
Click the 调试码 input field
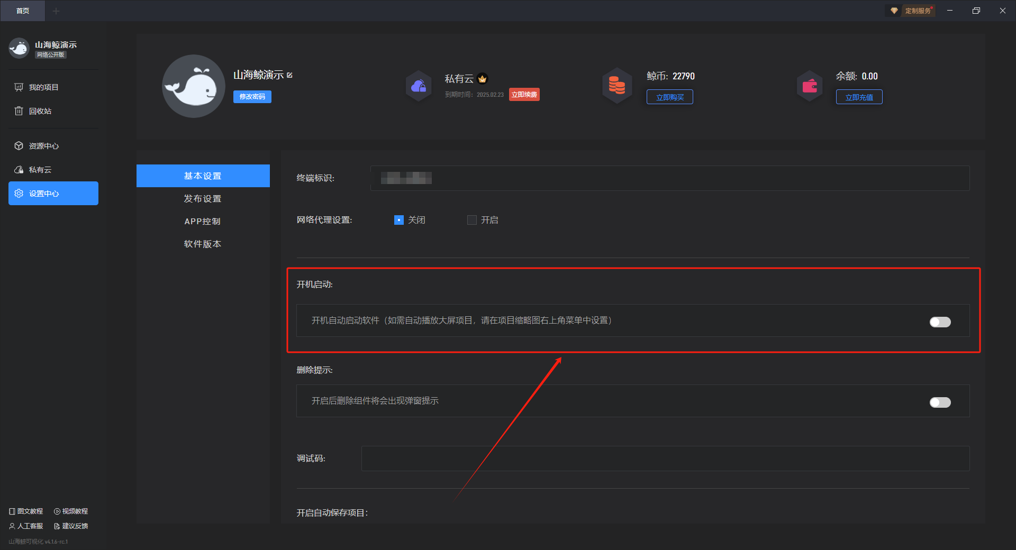pos(665,459)
